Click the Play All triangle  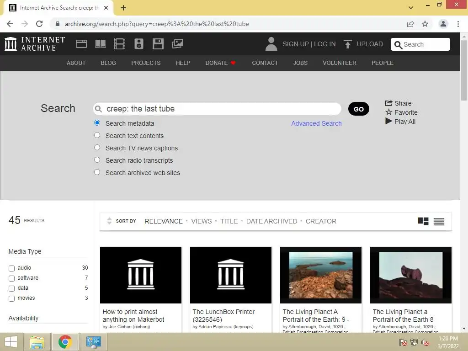pyautogui.click(x=388, y=121)
